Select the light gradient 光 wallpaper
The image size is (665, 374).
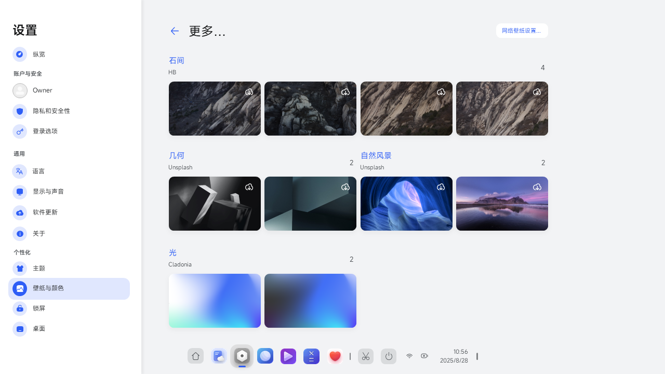215,301
